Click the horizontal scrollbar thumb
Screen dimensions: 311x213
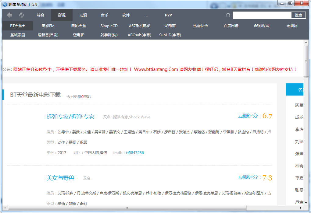[127, 208]
